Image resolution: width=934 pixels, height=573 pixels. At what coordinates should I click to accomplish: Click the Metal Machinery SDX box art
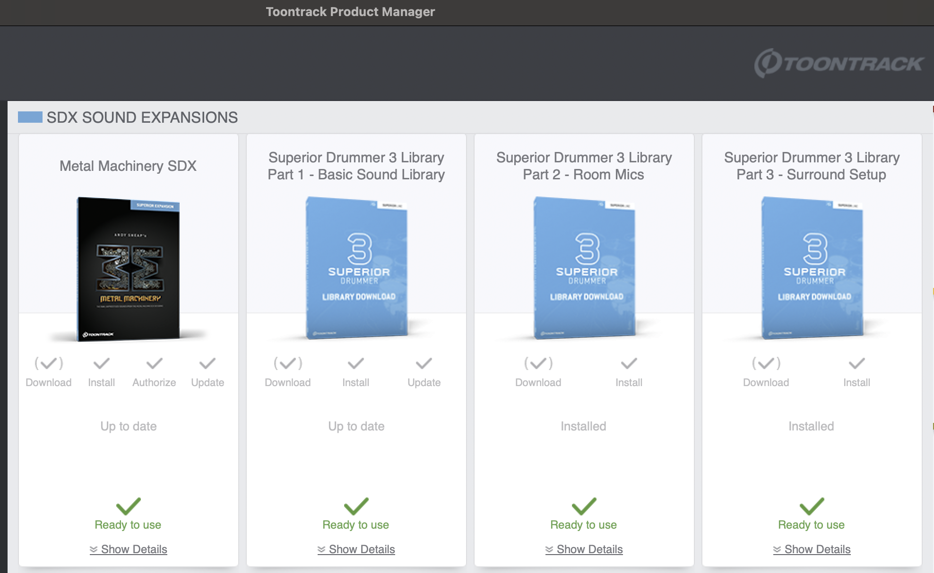point(128,269)
